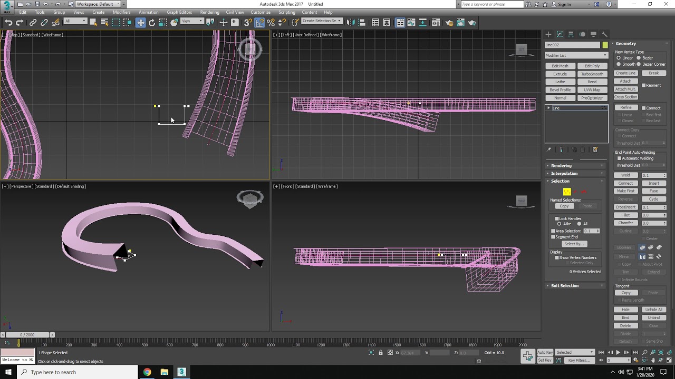
Task: Open the Select by Name dialog
Action: tap(104, 23)
